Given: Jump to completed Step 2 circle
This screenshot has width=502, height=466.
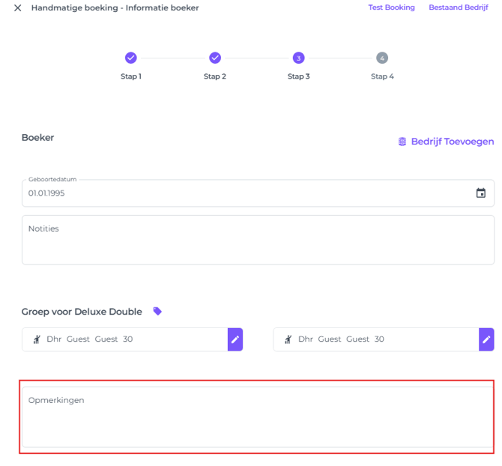Looking at the screenshot, I should [215, 58].
